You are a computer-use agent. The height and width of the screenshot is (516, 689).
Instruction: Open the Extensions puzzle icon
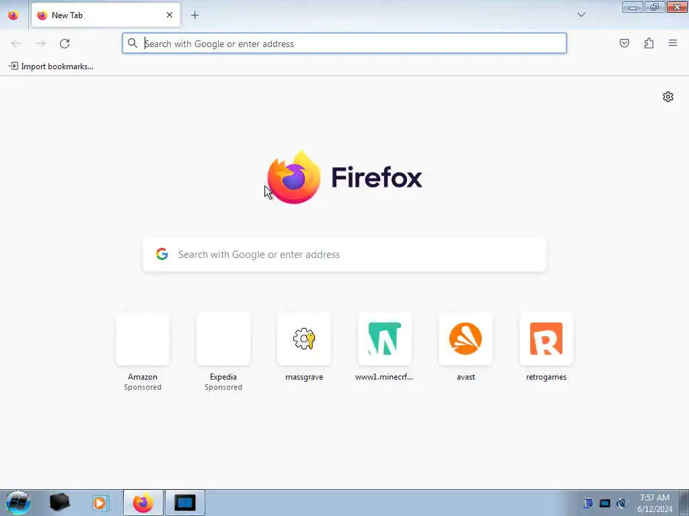click(649, 43)
